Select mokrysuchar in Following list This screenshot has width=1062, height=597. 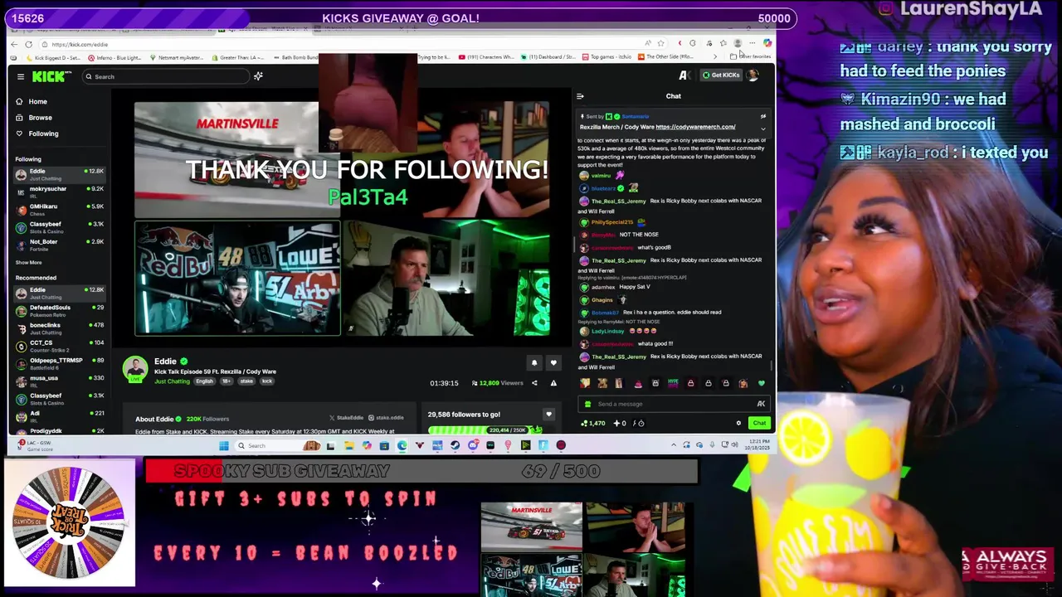pos(60,192)
